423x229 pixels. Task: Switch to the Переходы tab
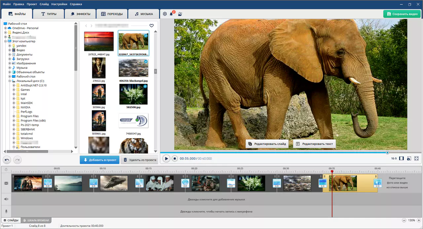pos(112,14)
